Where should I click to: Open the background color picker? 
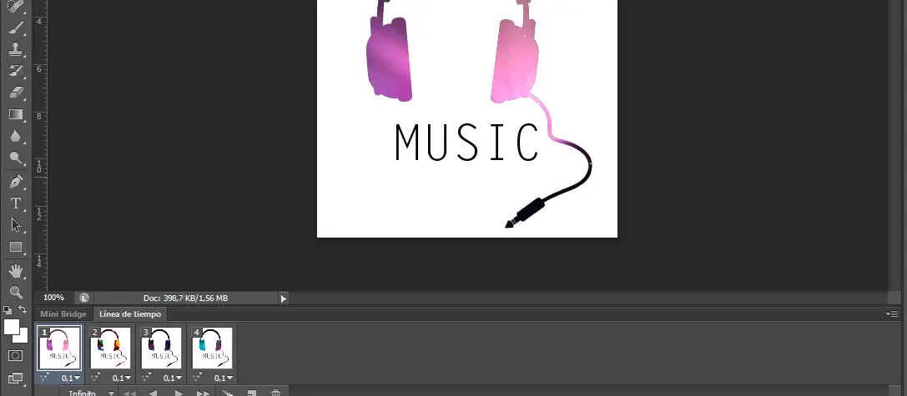pos(23,337)
